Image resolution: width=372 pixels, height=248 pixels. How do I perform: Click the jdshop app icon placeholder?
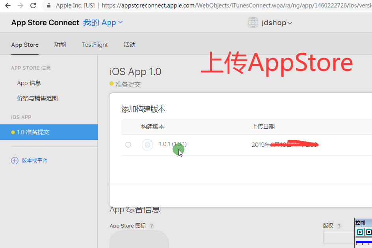pos(253,23)
